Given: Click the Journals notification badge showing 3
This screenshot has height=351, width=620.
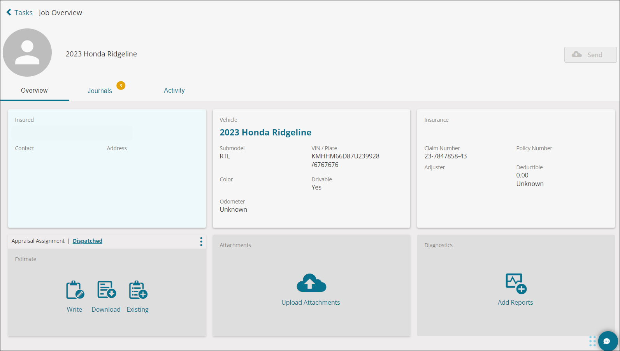Looking at the screenshot, I should 121,86.
